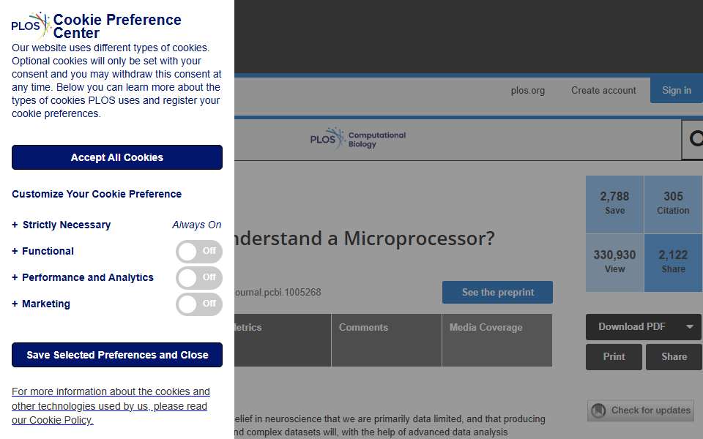Open the Cookie Policy link
The image size is (703, 439).
point(111,406)
